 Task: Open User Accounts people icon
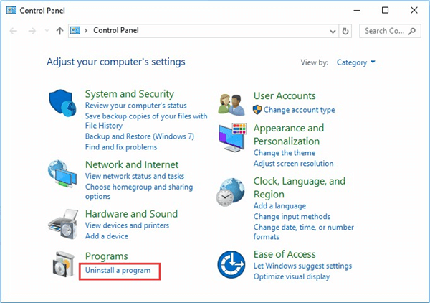click(x=231, y=105)
